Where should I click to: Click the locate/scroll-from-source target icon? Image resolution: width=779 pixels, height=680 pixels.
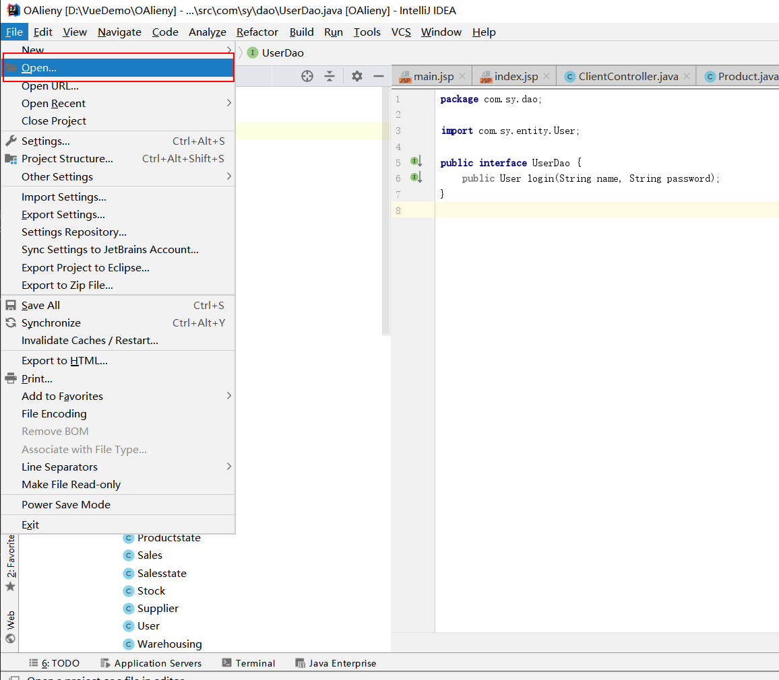click(x=307, y=76)
